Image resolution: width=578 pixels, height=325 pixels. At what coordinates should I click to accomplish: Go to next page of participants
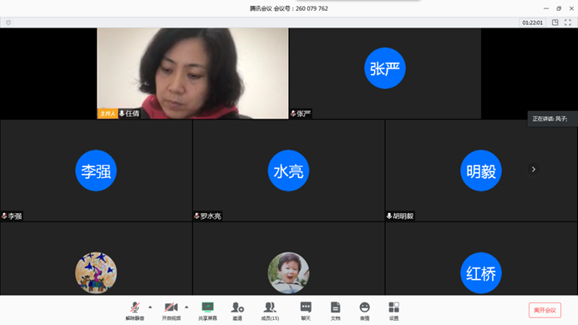point(534,170)
